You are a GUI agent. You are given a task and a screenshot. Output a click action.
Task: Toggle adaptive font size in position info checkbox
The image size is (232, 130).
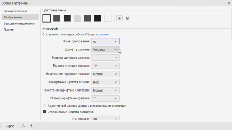pyautogui.click(x=44, y=106)
